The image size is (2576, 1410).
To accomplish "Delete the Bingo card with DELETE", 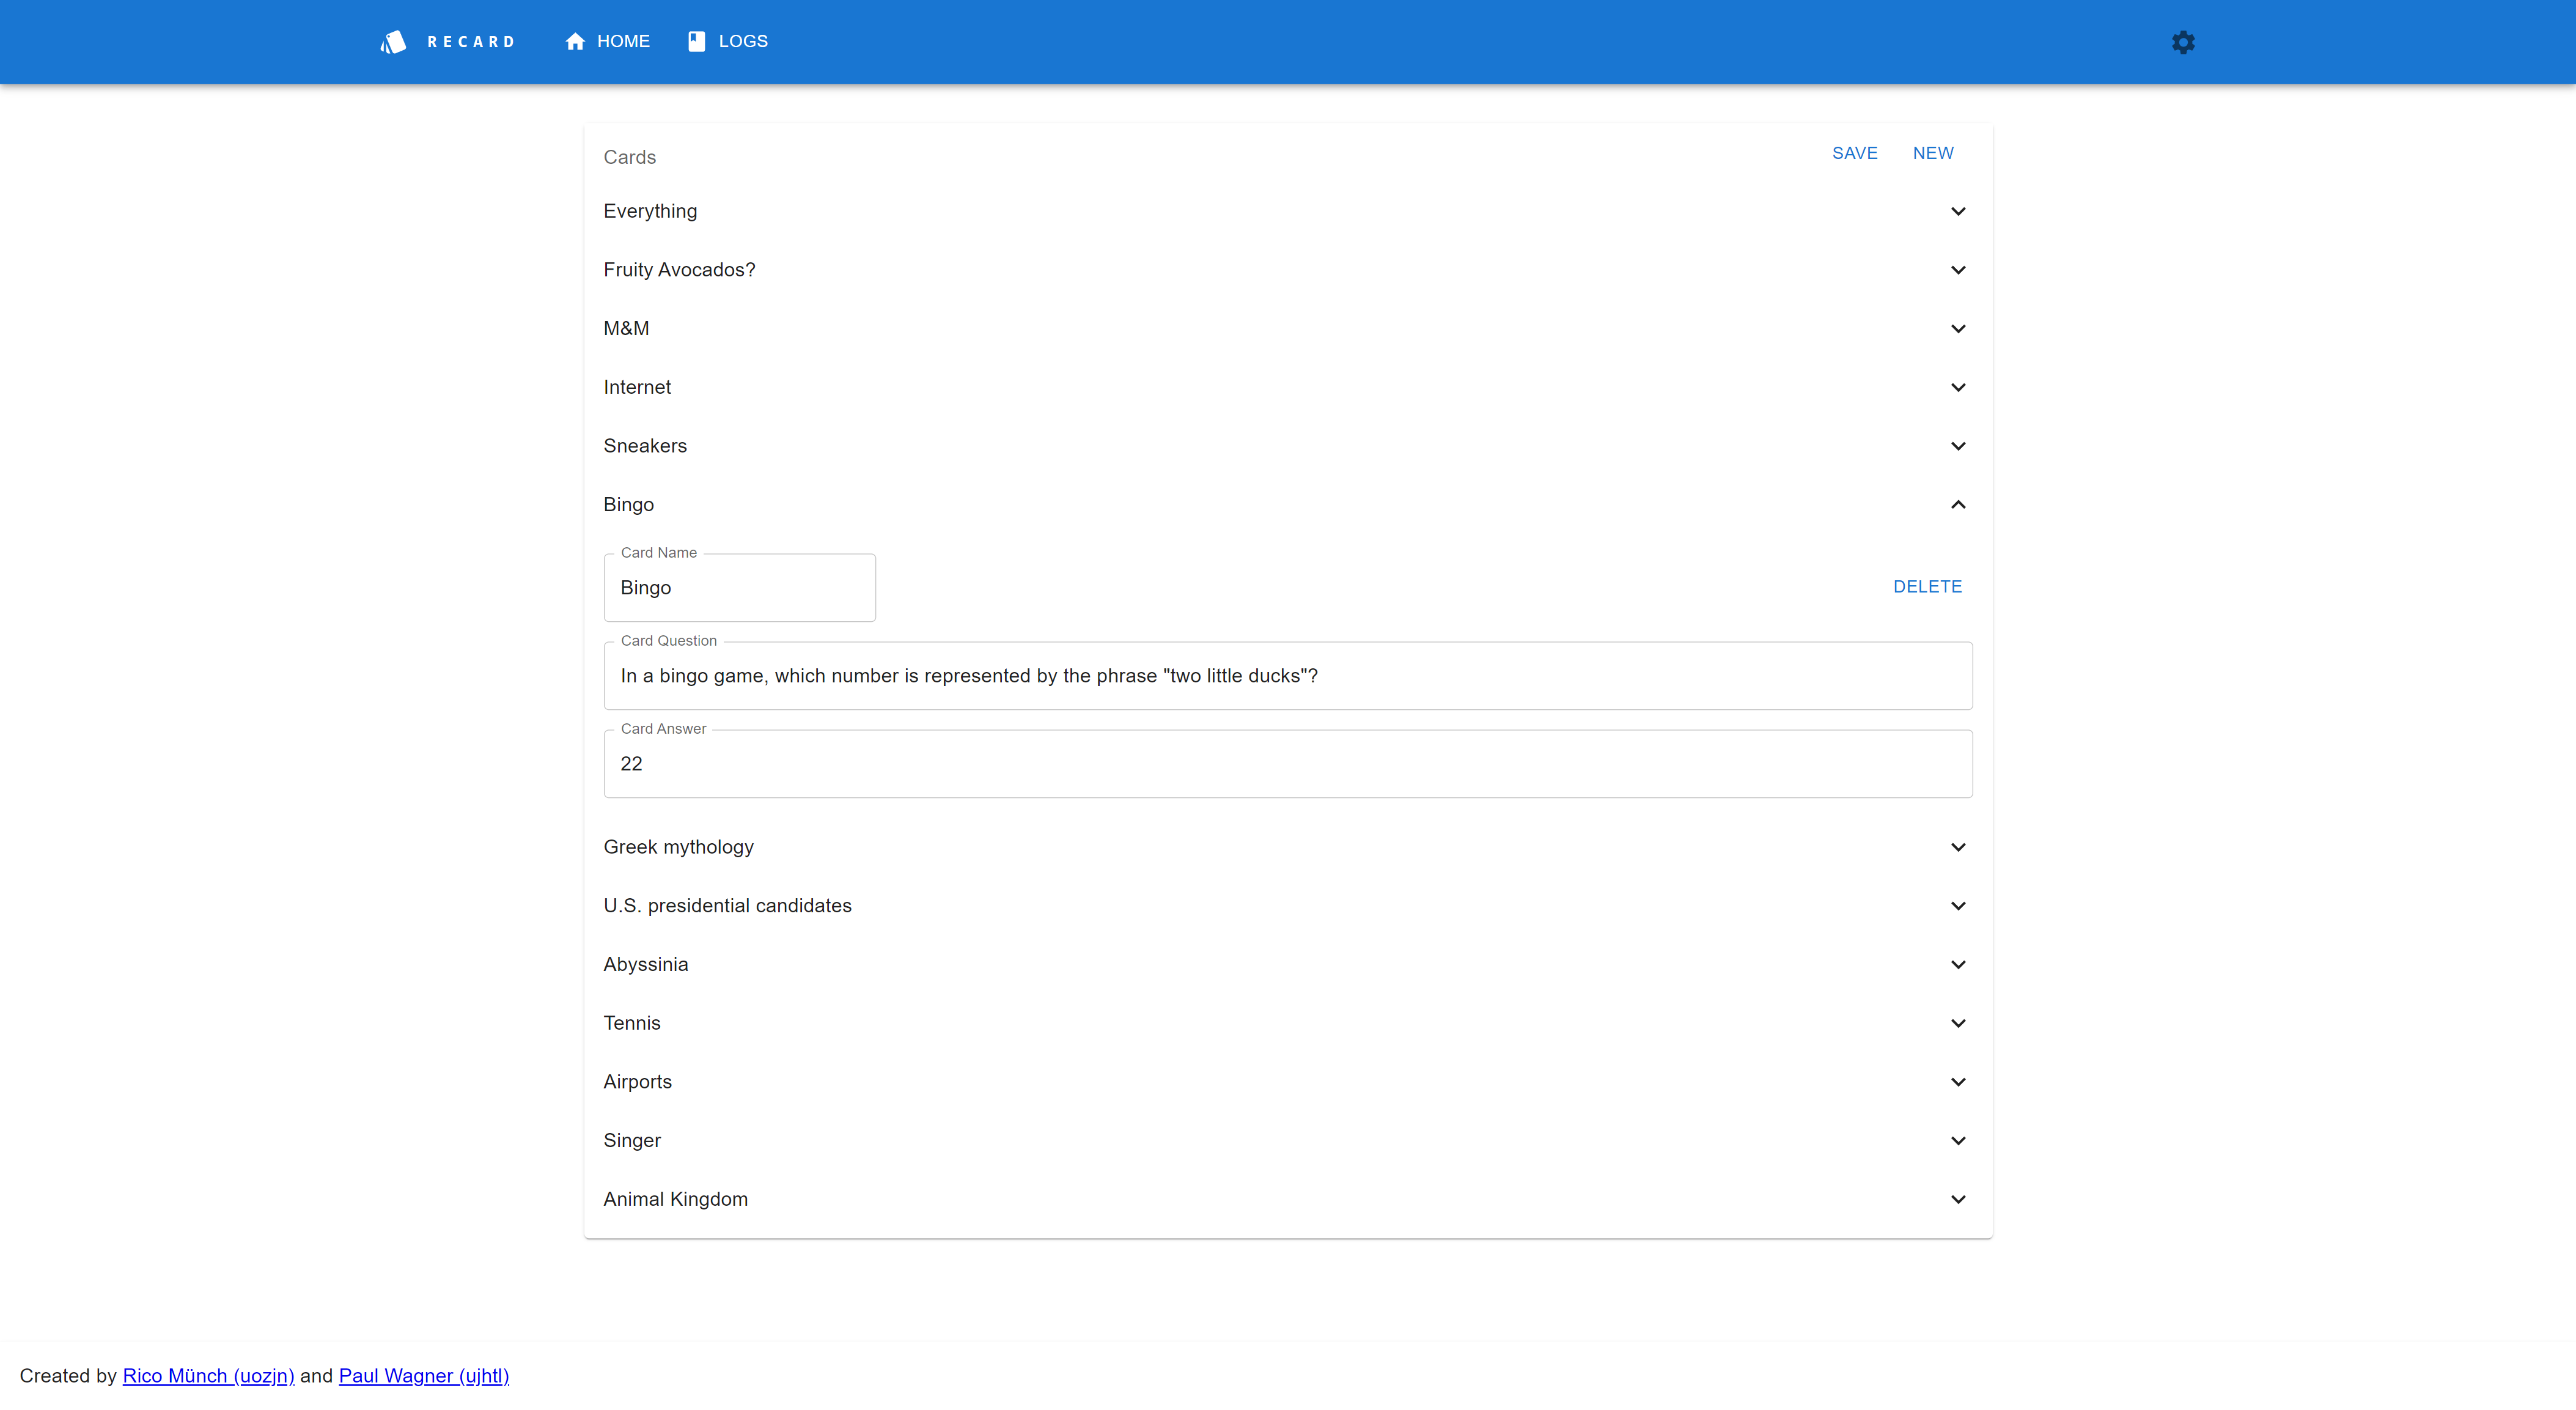I will click(x=1927, y=586).
